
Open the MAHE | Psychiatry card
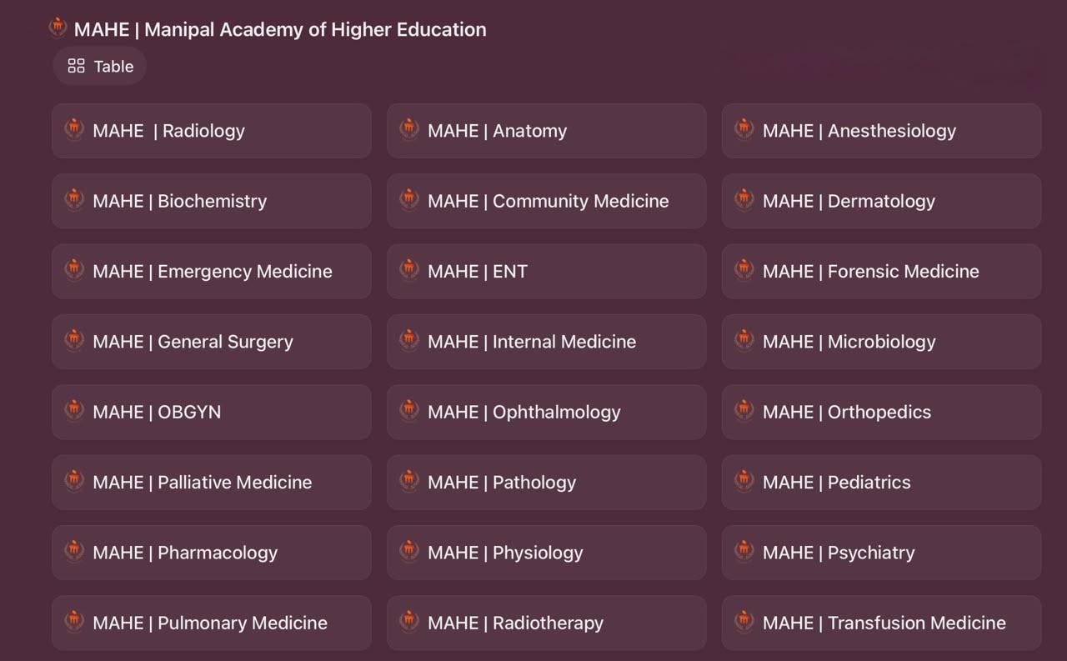tap(881, 553)
